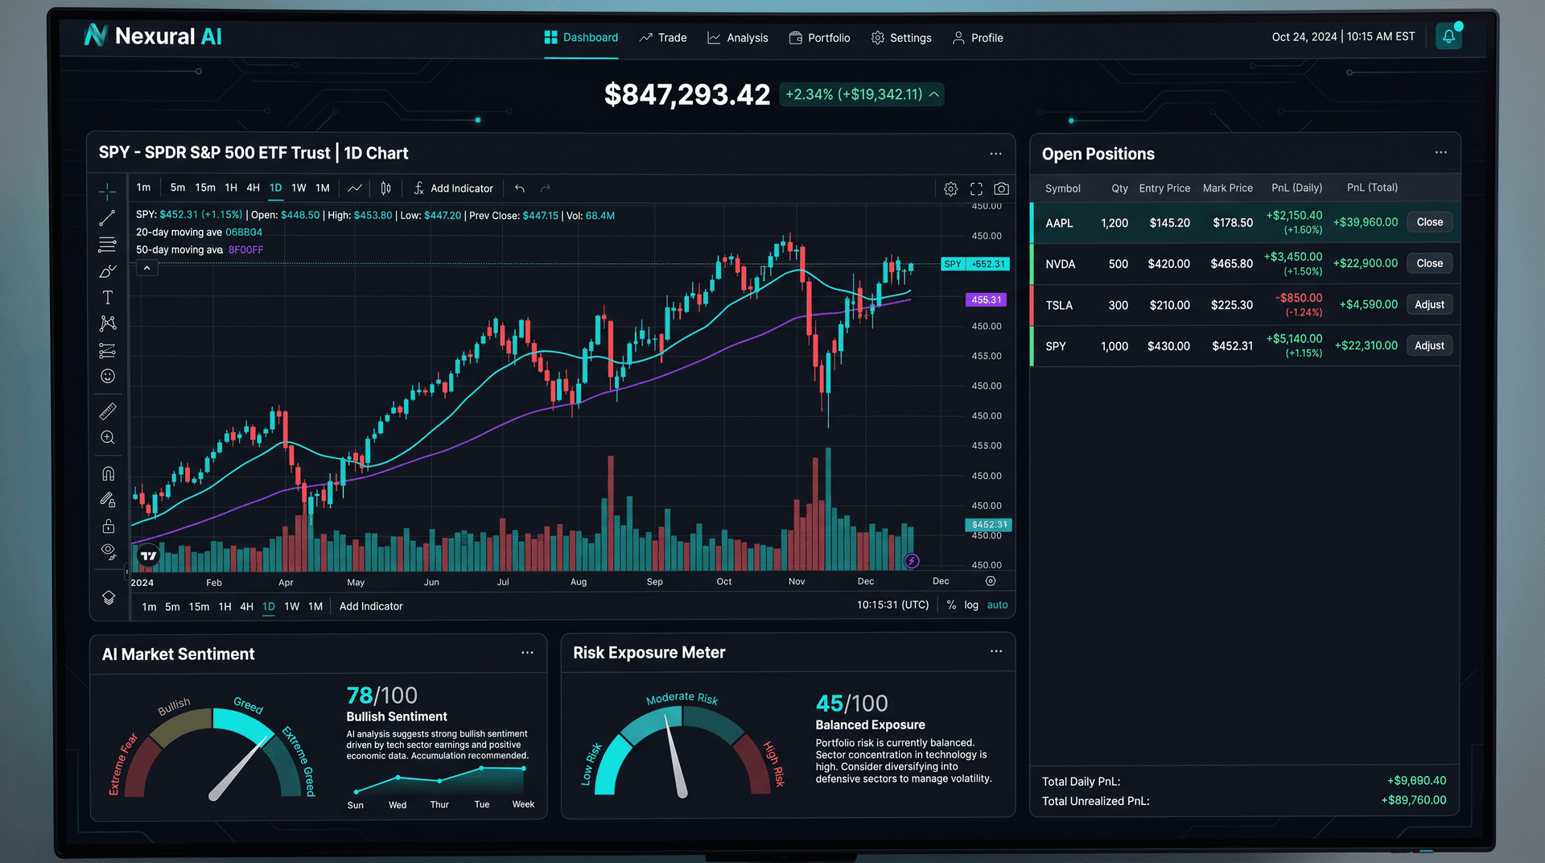Screen dimensions: 1545x863
Task: Open the Fibonacci/horizontal lines tool
Action: pyautogui.click(x=107, y=245)
